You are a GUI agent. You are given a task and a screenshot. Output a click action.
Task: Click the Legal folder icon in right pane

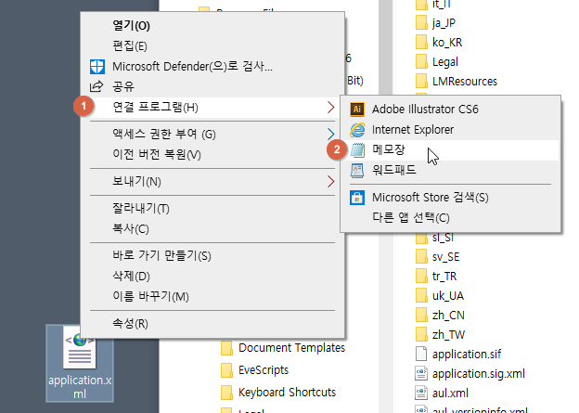(x=421, y=61)
